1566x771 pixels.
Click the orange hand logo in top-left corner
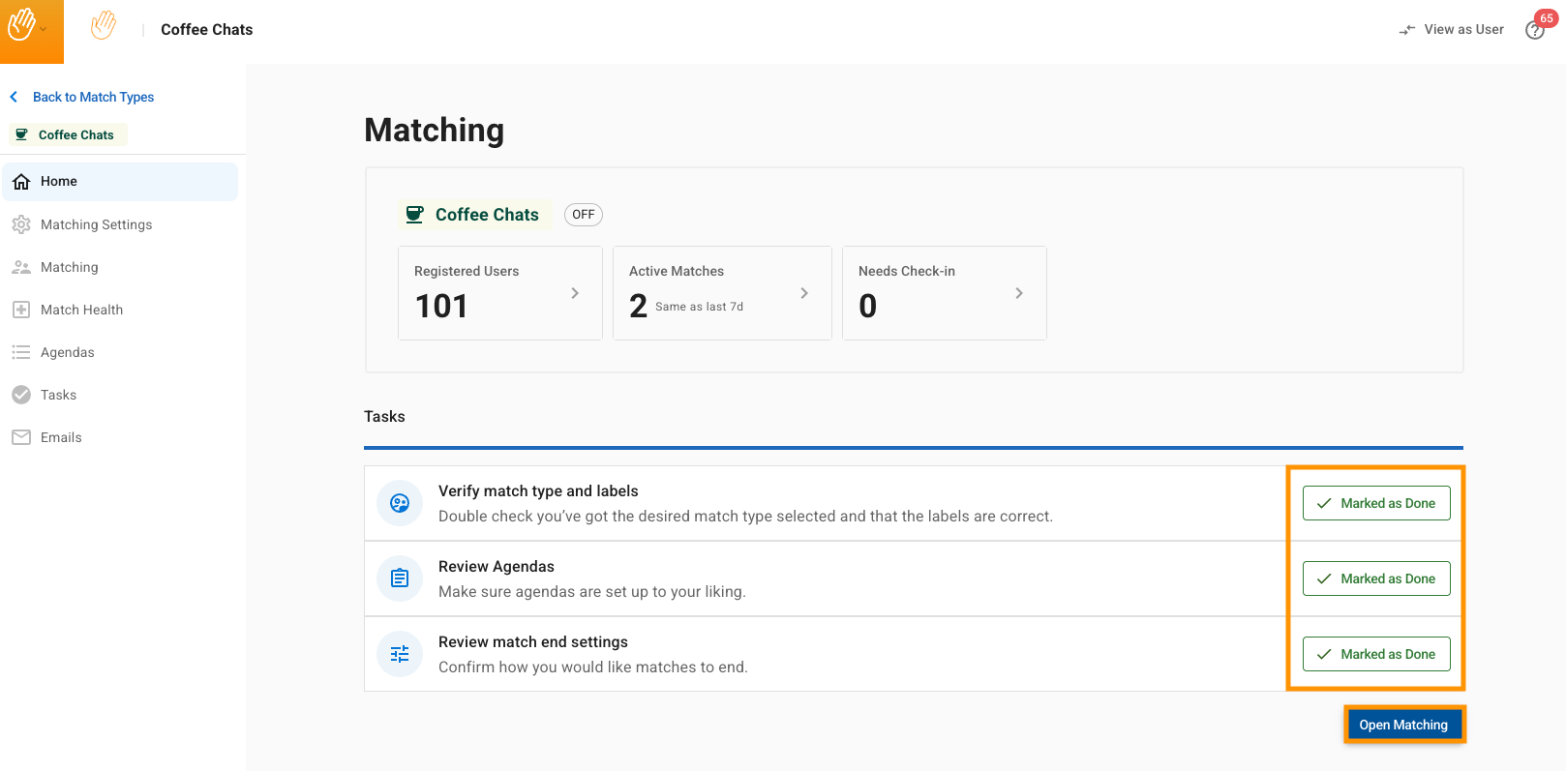22,26
